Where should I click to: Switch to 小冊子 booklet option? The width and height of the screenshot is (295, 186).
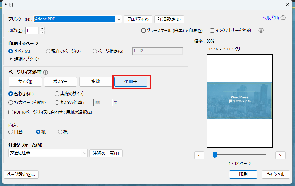131,81
